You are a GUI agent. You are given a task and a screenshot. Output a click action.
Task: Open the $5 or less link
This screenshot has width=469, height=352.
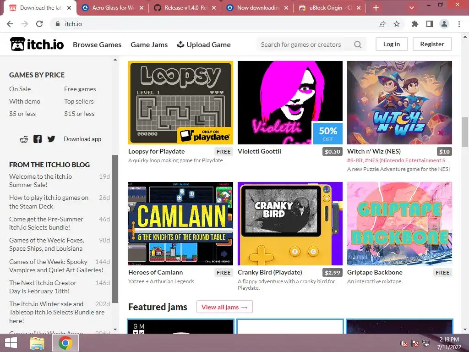click(x=22, y=114)
